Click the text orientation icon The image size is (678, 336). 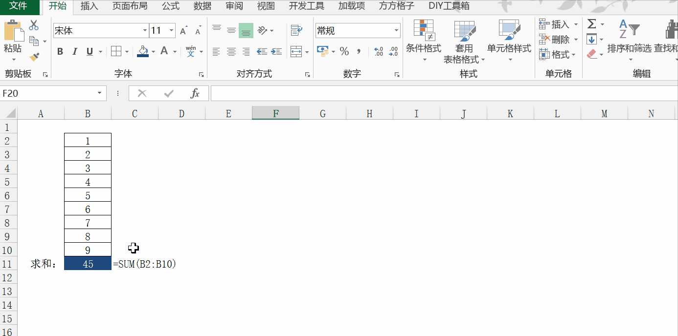click(263, 30)
